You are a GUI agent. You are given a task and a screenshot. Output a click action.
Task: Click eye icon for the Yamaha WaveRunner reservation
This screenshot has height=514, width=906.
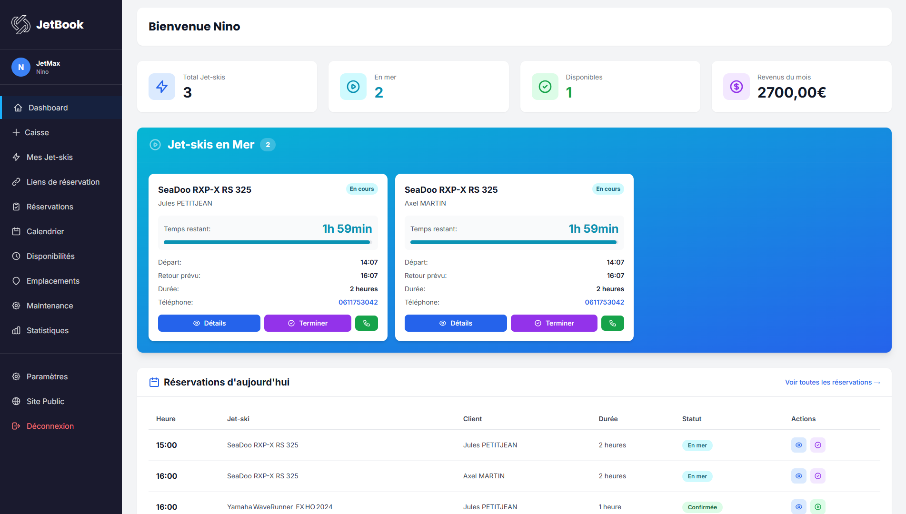(x=798, y=507)
